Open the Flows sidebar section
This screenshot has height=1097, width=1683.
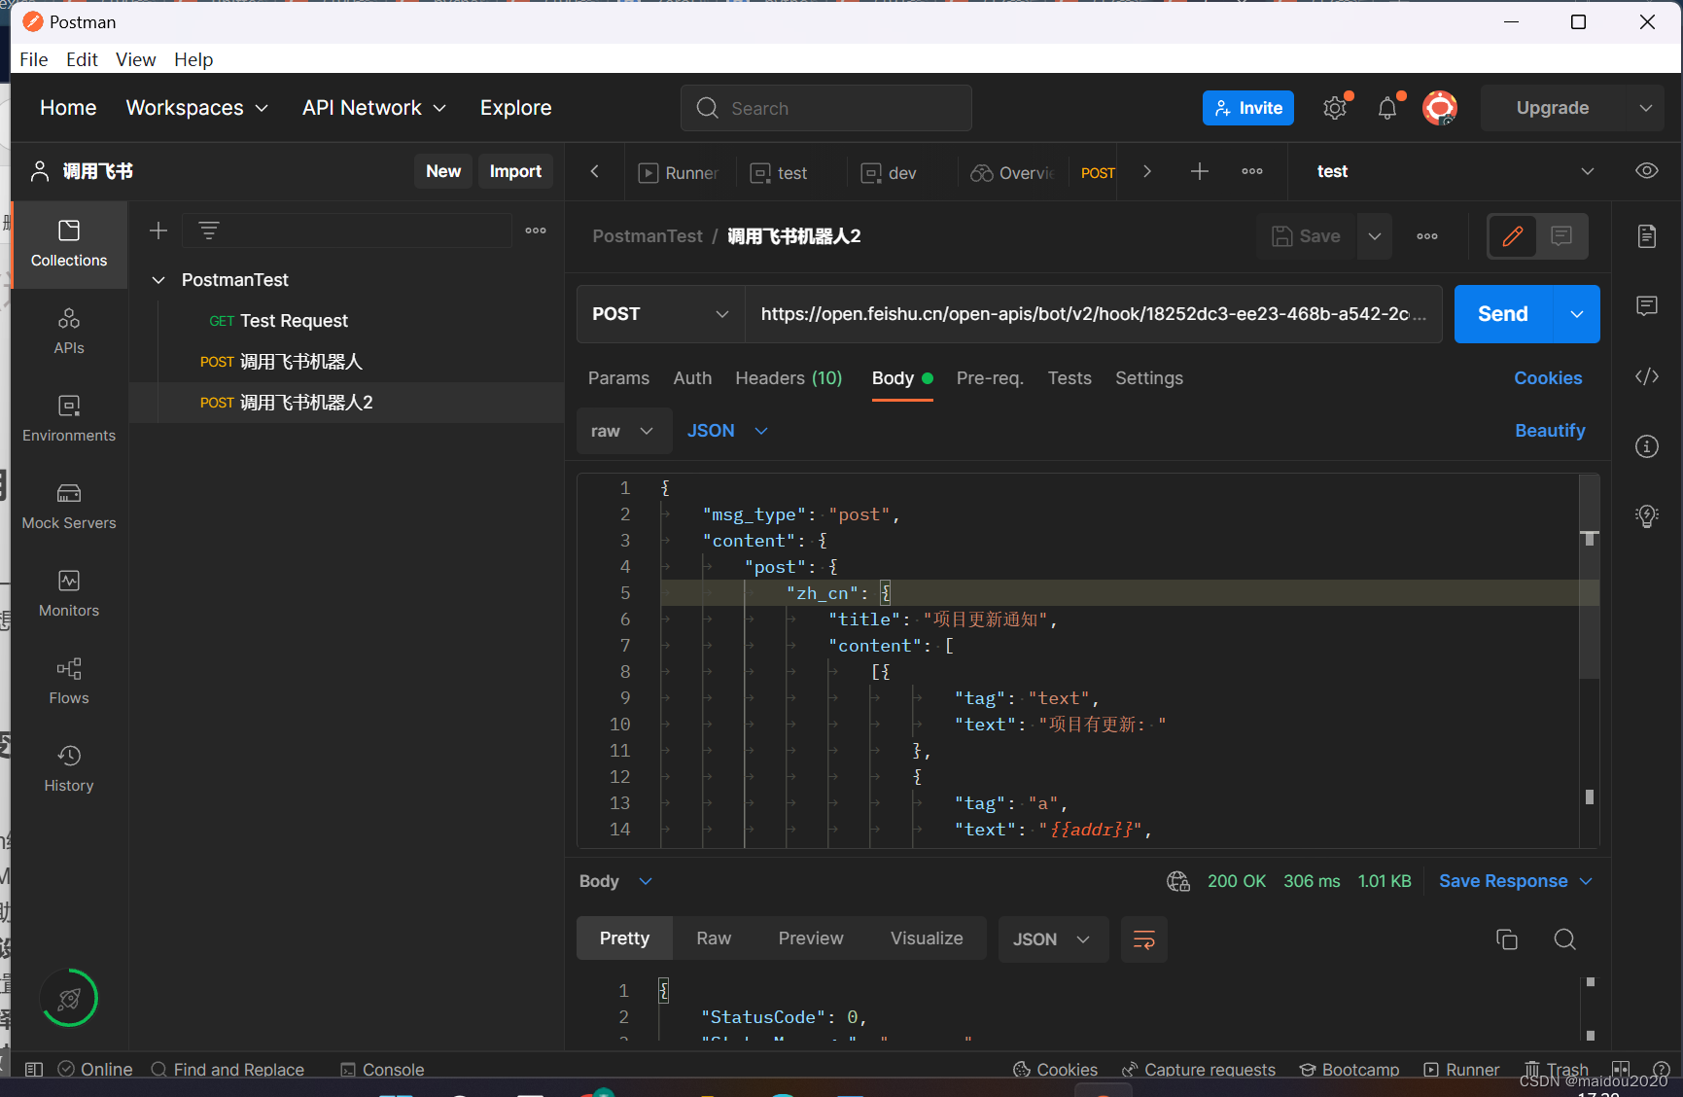pos(69,682)
